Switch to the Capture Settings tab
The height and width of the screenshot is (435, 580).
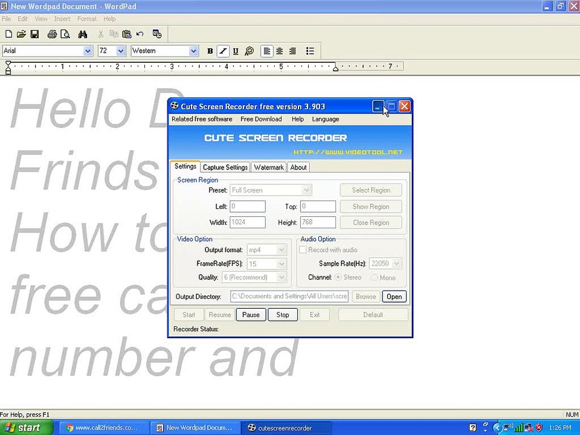(225, 167)
